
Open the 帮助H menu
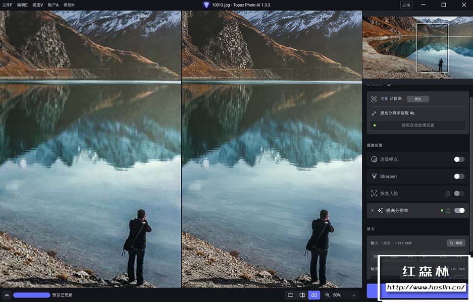click(x=69, y=5)
